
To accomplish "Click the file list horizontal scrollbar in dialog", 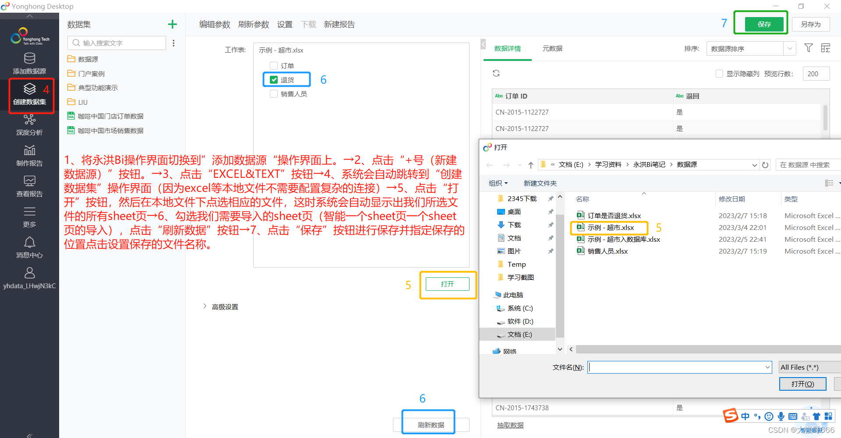I will [x=708, y=349].
